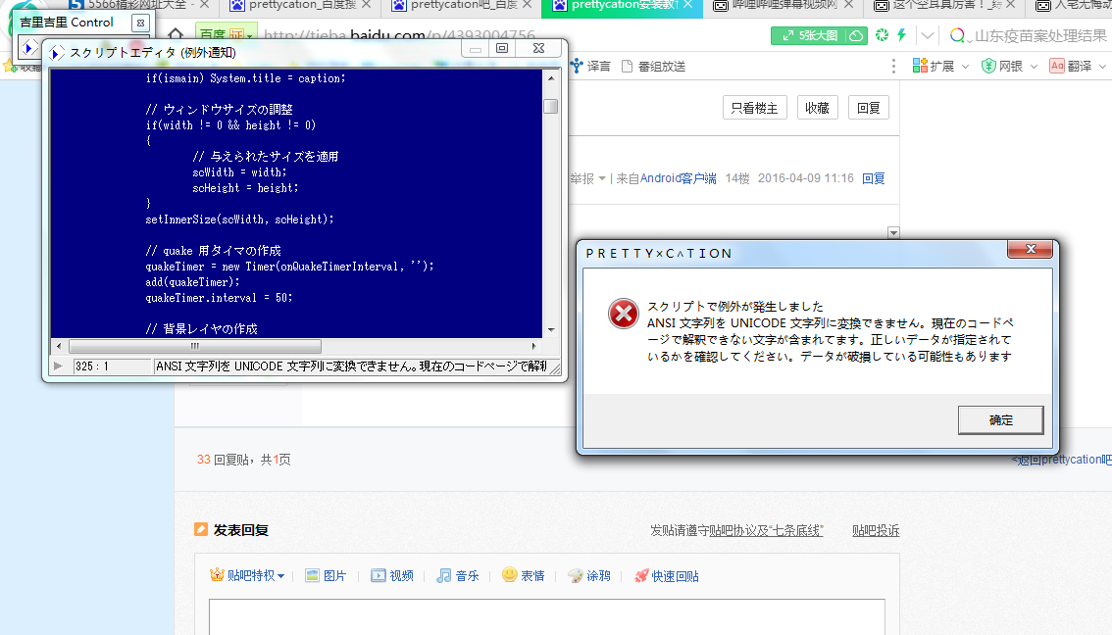This screenshot has width=1112, height=635.
Task: Click the search box with 山东疫苗案处理结果
Action: click(x=1040, y=35)
